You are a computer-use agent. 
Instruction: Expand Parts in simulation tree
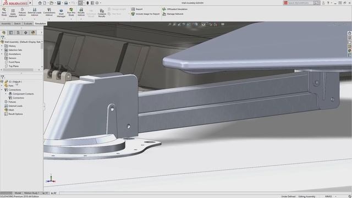click(x=2, y=86)
